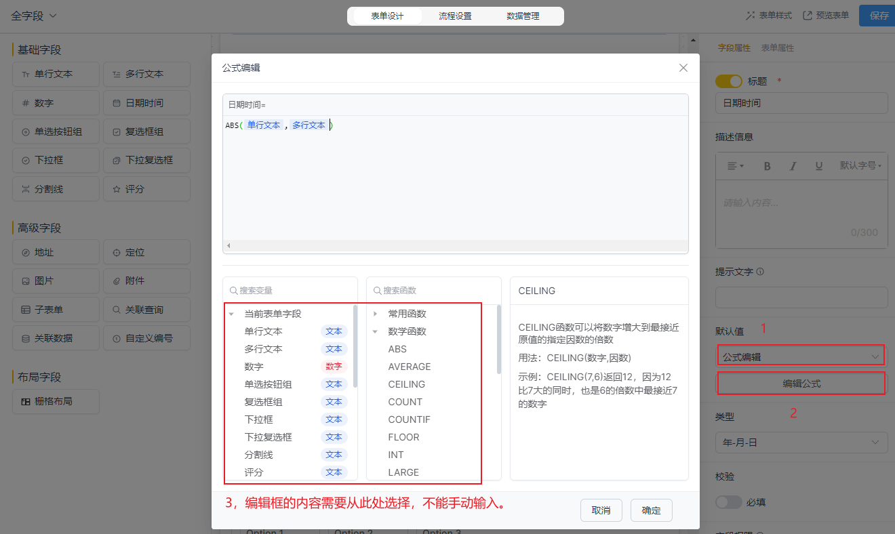Image resolution: width=895 pixels, height=534 pixels.
Task: Click the italic I formatting icon
Action: coord(793,166)
